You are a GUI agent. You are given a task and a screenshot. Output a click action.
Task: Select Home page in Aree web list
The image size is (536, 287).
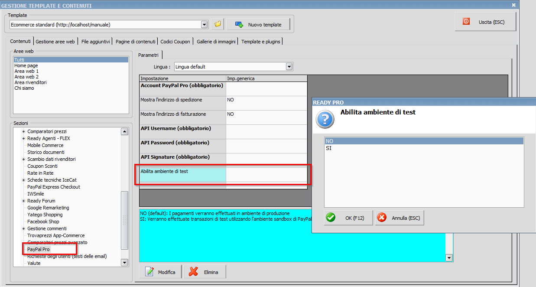pyautogui.click(x=71, y=65)
